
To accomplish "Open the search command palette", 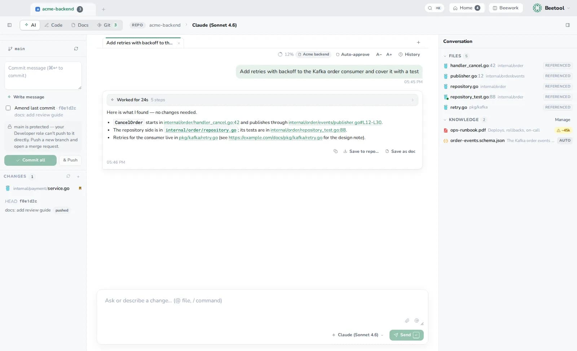I will pyautogui.click(x=434, y=8).
